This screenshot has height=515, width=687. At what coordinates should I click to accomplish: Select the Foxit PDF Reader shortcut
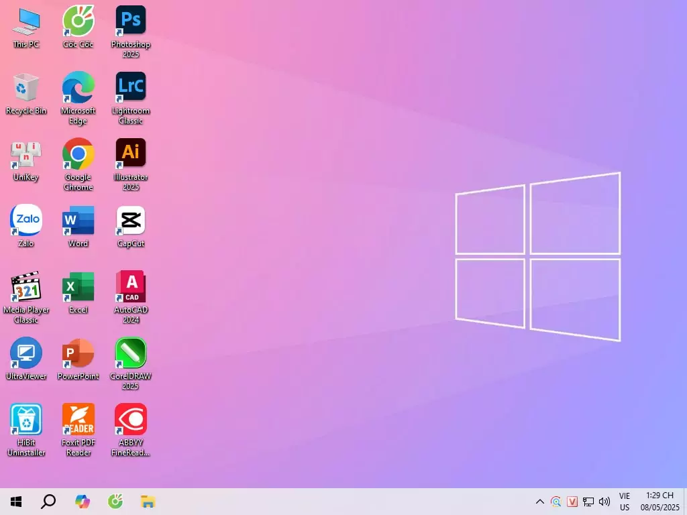pyautogui.click(x=78, y=430)
